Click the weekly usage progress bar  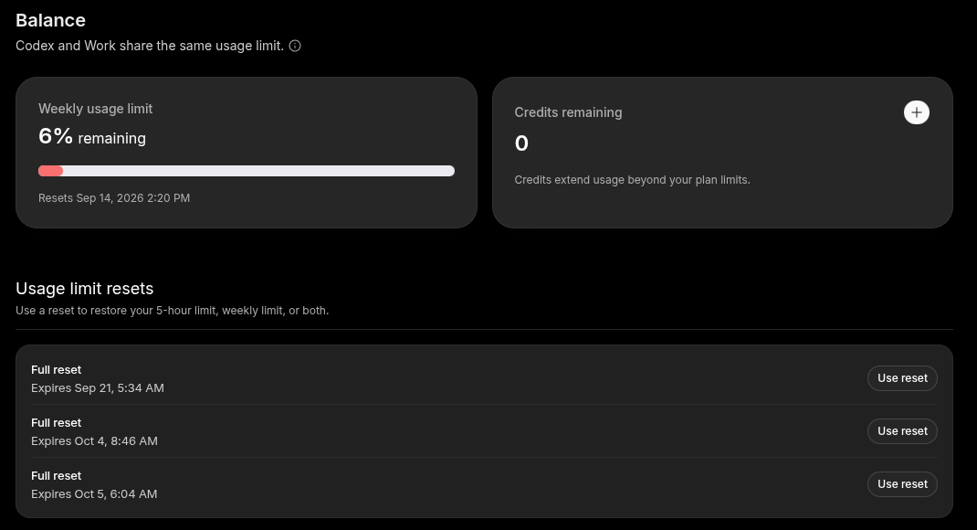coord(247,171)
